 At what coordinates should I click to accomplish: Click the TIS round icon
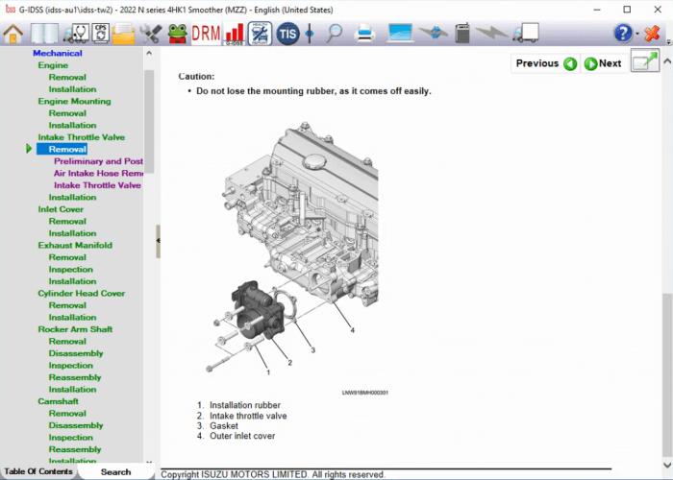[x=287, y=34]
